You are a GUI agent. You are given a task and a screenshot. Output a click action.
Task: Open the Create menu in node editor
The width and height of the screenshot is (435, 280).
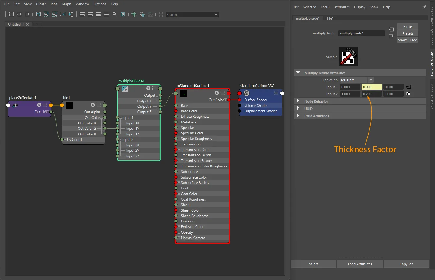click(41, 4)
